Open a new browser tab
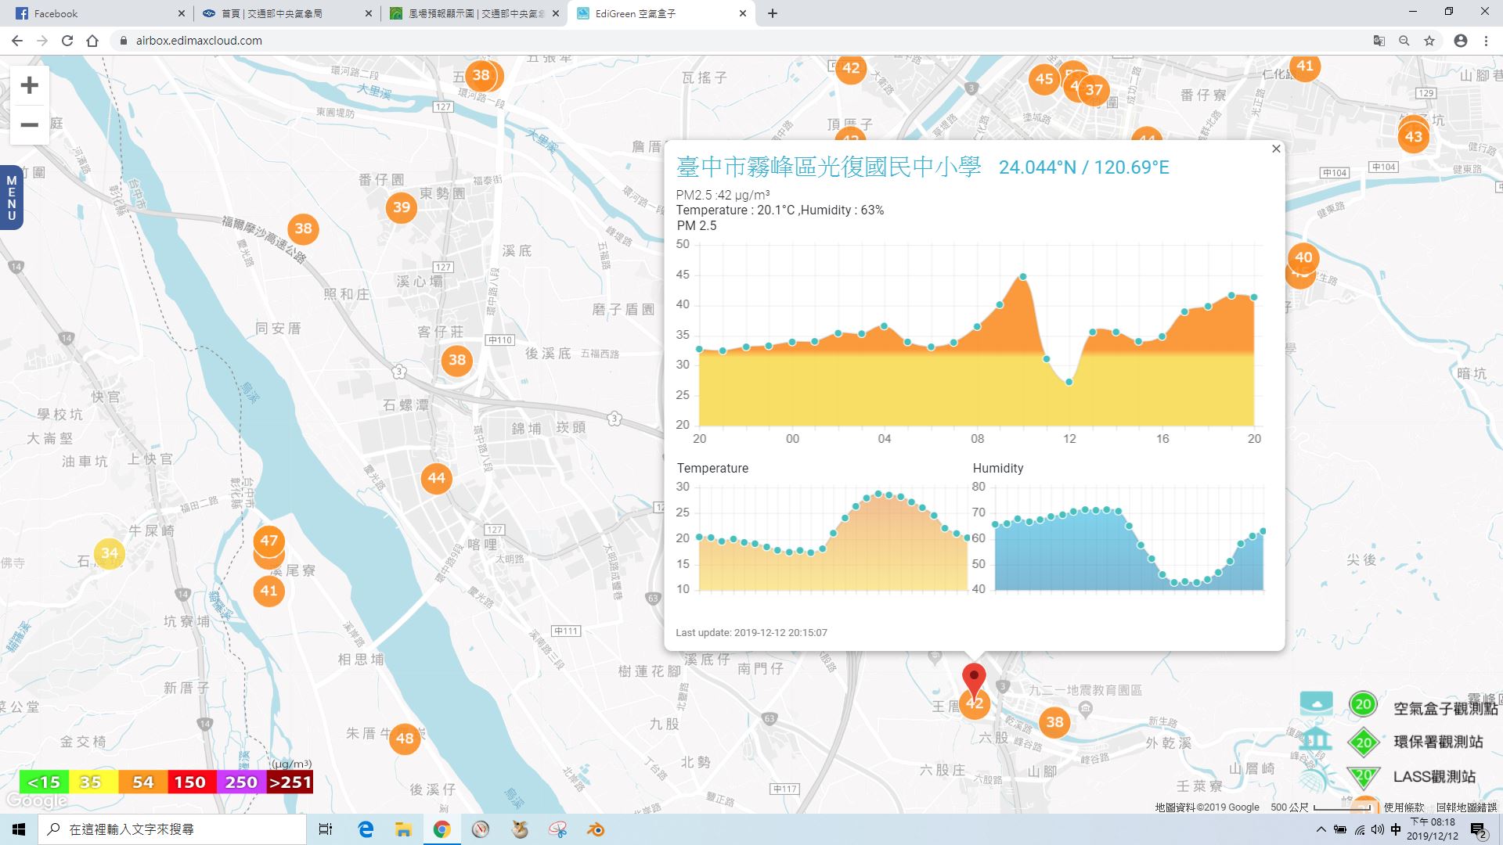This screenshot has height=845, width=1503. 772,13
